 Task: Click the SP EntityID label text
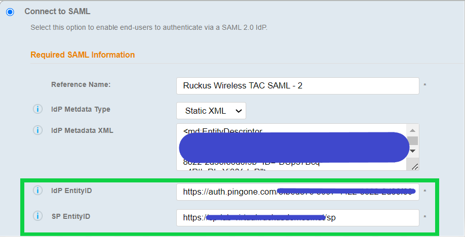tap(71, 216)
